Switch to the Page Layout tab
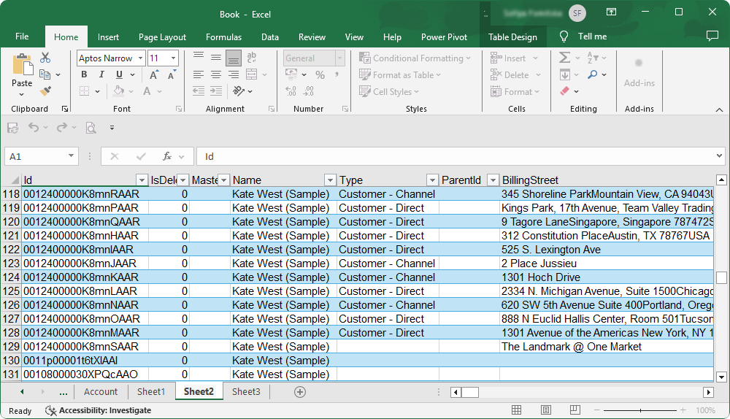The width and height of the screenshot is (730, 419). point(162,37)
